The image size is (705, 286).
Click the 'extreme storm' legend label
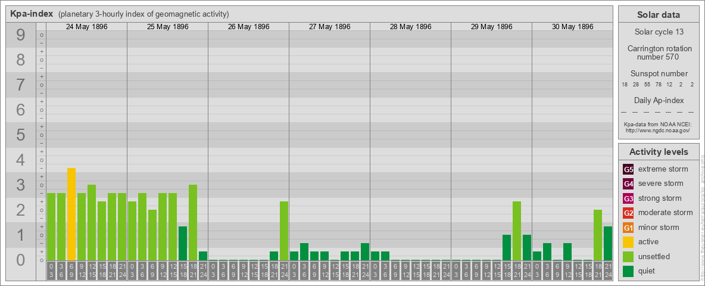[x=663, y=169]
